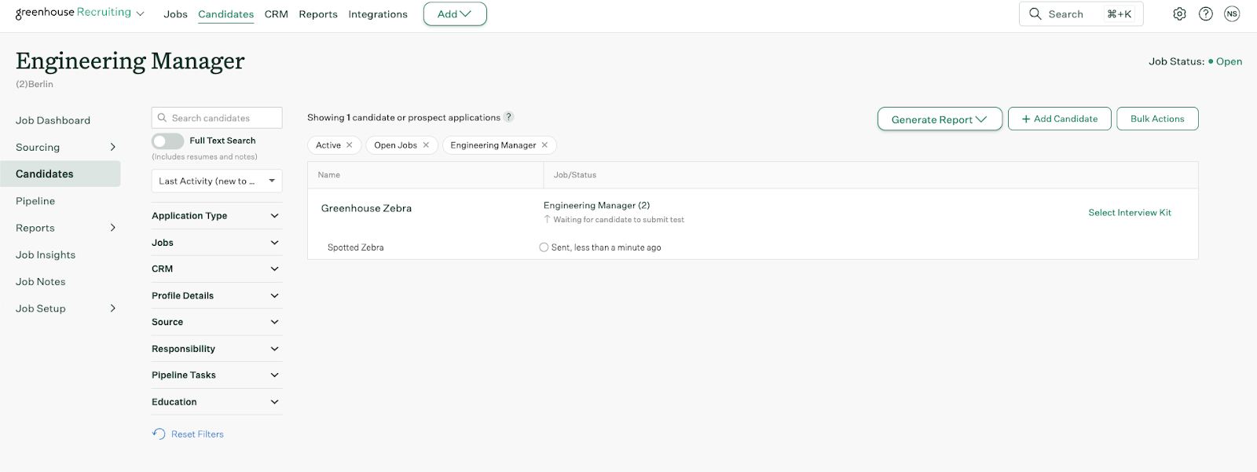Screen dimensions: 1257x472
Task: Open the settings gear icon
Action: point(1179,14)
